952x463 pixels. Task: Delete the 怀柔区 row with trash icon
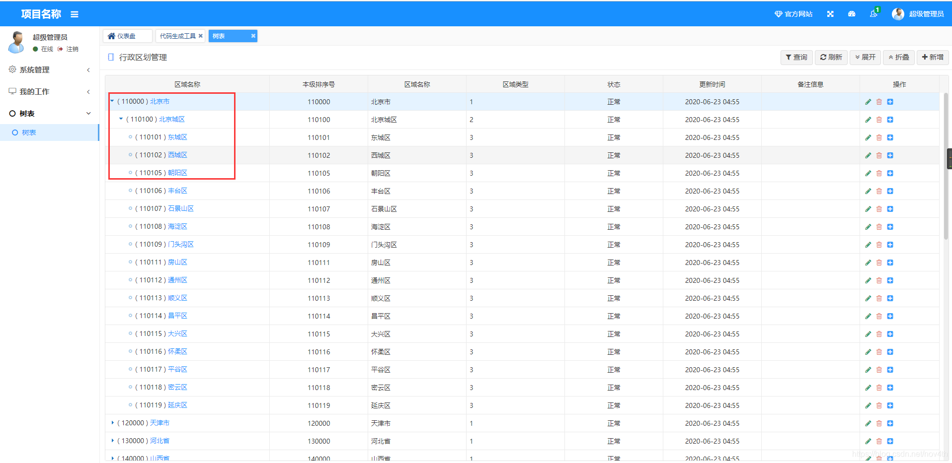[x=879, y=352]
